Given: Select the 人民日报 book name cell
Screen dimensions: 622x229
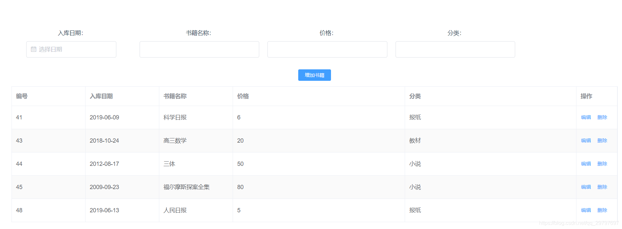Looking at the screenshot, I should click(x=196, y=210).
